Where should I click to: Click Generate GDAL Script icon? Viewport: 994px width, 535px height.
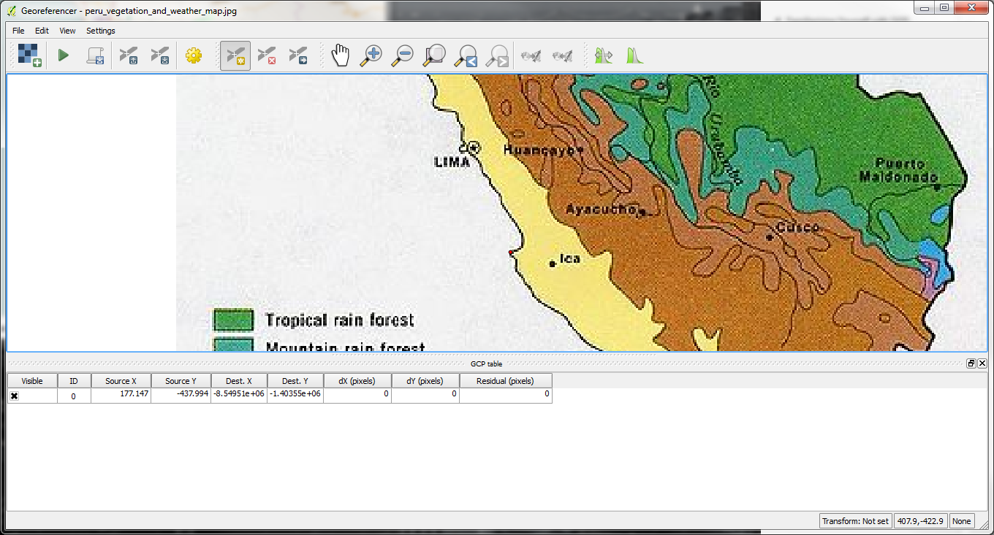(96, 55)
